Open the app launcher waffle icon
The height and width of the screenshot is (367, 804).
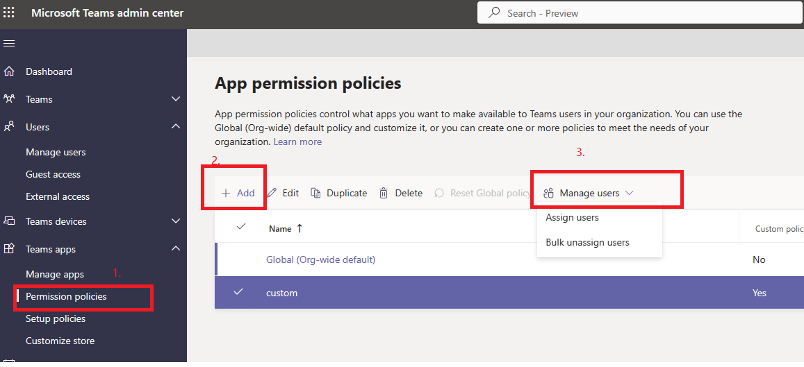point(9,12)
